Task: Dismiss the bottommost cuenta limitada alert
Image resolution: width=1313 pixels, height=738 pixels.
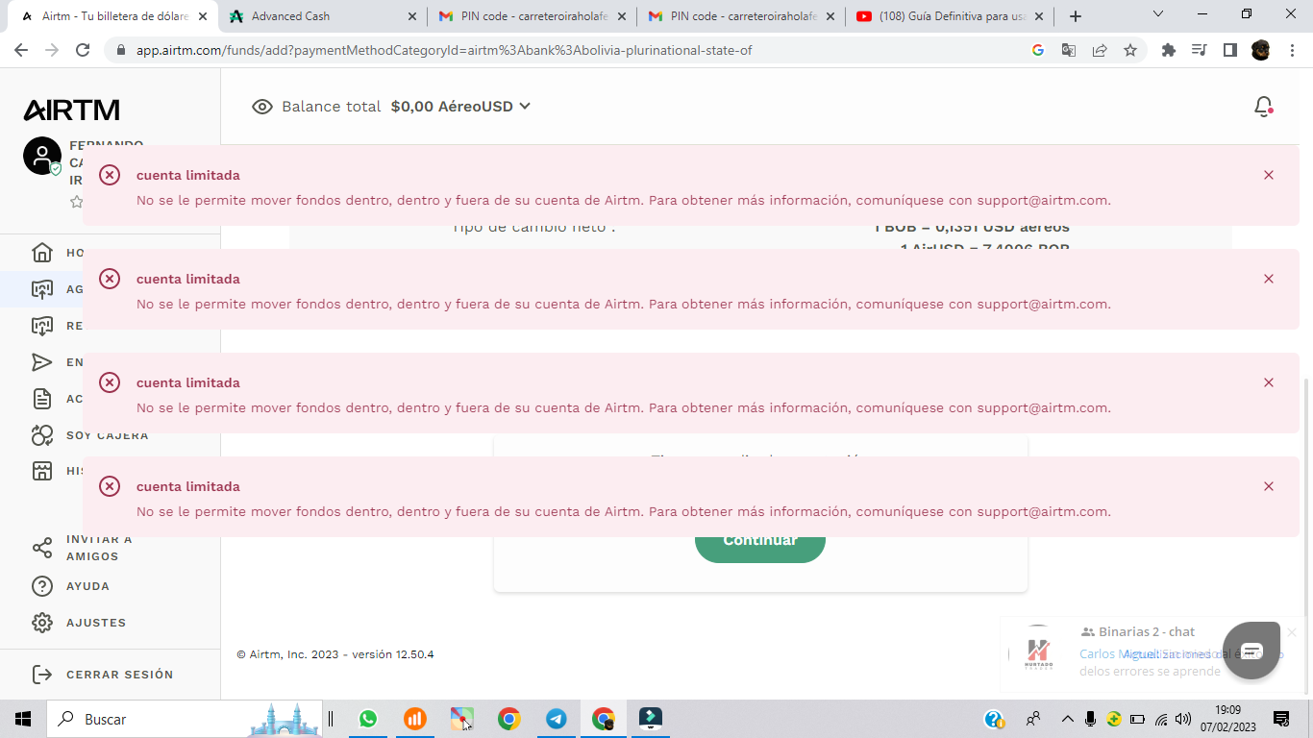Action: (x=1269, y=486)
